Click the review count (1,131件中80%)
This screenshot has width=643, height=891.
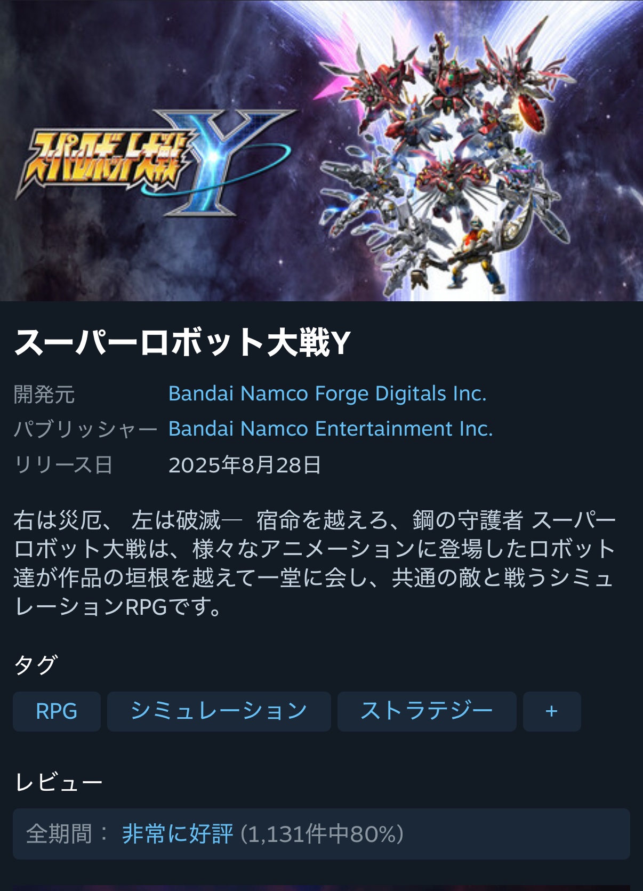(322, 834)
